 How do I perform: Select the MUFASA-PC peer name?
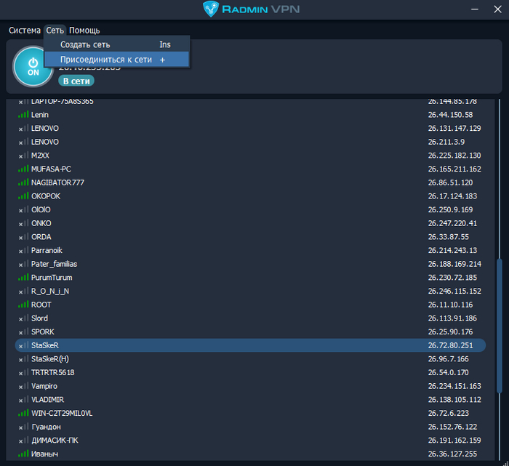click(x=51, y=169)
